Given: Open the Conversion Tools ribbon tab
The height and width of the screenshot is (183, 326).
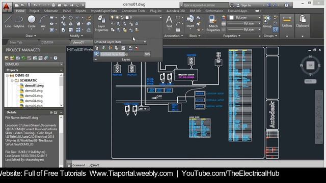Looking at the screenshot, I should [133, 11].
